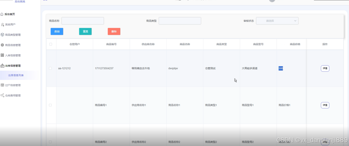Click the red 删除 button
This screenshot has width=349, height=146.
pyautogui.click(x=114, y=31)
